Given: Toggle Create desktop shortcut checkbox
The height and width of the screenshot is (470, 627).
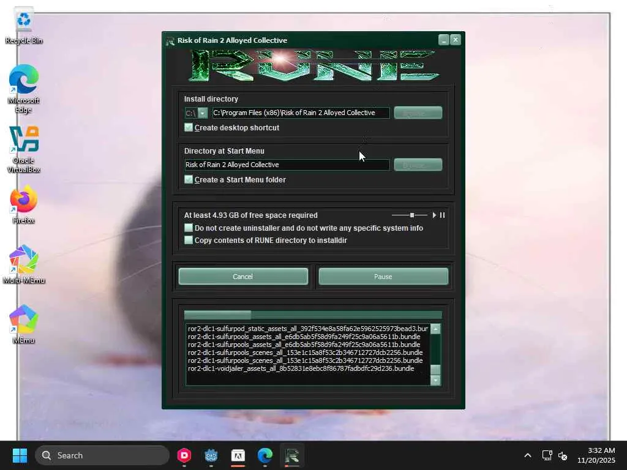Looking at the screenshot, I should [189, 127].
